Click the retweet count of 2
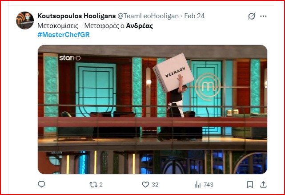 pyautogui.click(x=101, y=185)
